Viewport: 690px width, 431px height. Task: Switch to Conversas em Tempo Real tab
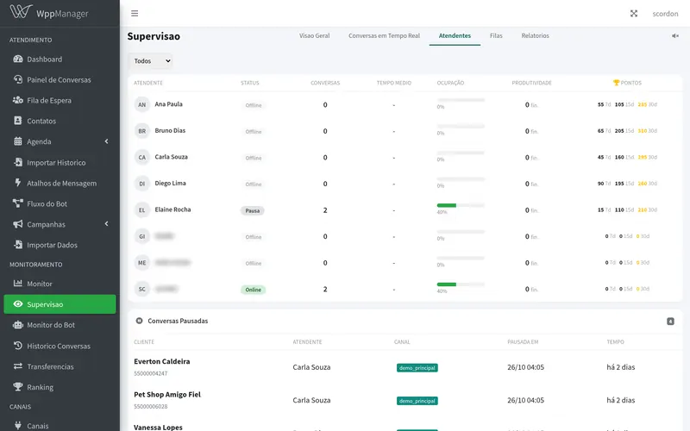click(384, 35)
